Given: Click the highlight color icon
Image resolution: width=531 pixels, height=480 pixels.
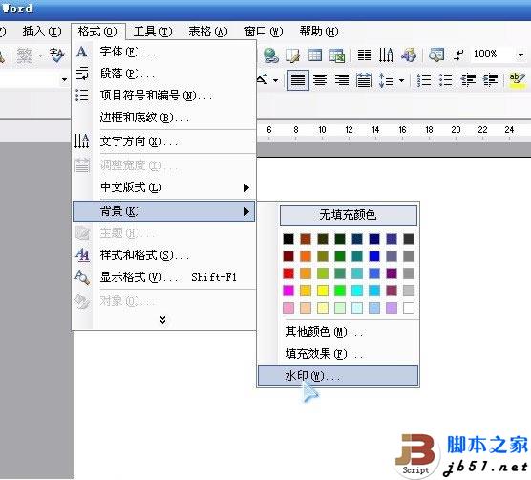Looking at the screenshot, I should tap(517, 80).
